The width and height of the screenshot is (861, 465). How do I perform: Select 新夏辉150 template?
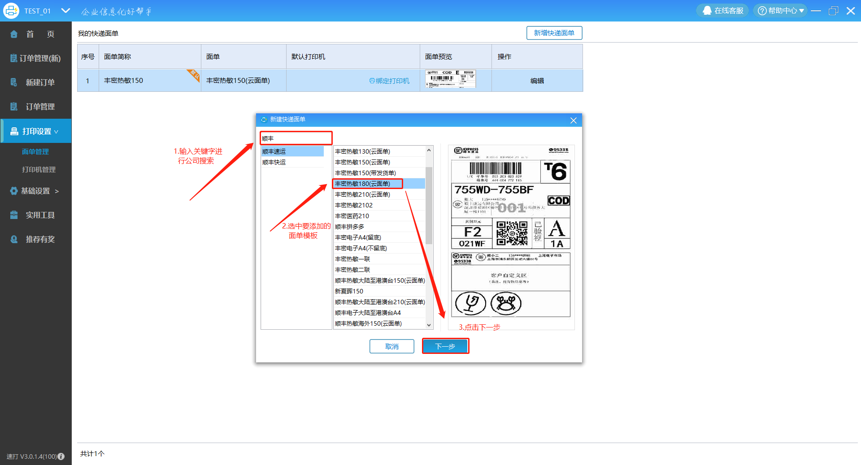[379, 291]
